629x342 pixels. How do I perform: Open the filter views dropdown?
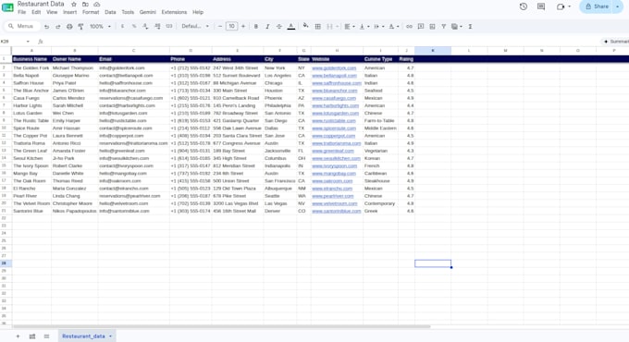[x=457, y=27]
